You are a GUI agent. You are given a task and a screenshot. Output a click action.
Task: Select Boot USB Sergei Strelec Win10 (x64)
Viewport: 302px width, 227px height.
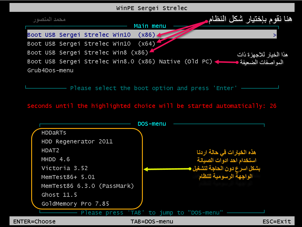click(91, 44)
